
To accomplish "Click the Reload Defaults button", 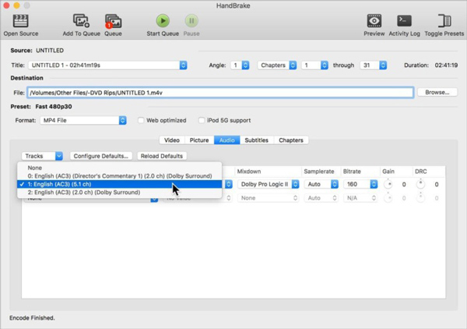I will [x=162, y=156].
